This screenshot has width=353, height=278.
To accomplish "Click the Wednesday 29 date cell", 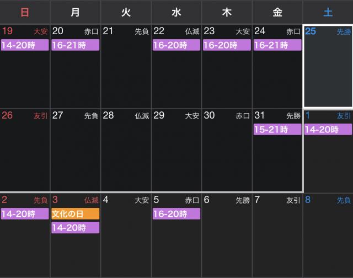I will [176, 154].
